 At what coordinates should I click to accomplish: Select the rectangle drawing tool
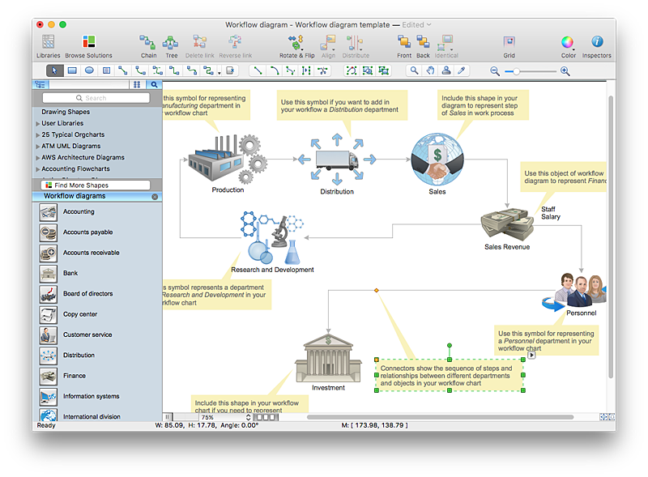72,70
